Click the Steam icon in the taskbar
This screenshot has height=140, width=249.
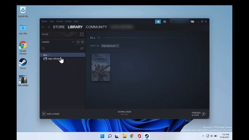[x=147, y=136]
